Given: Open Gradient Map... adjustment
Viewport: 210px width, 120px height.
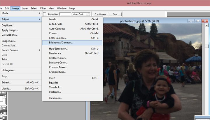Looking at the screenshot, I should (x=72, y=72).
